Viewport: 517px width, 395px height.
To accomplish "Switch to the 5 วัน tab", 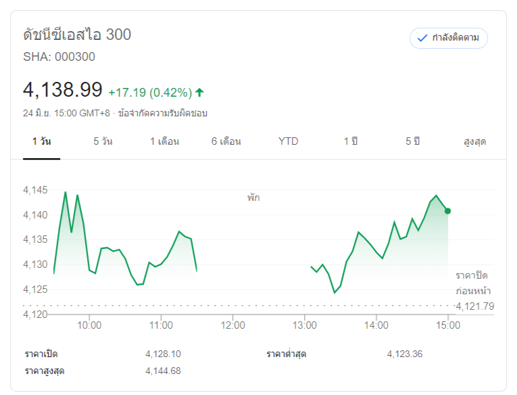I will tap(103, 141).
